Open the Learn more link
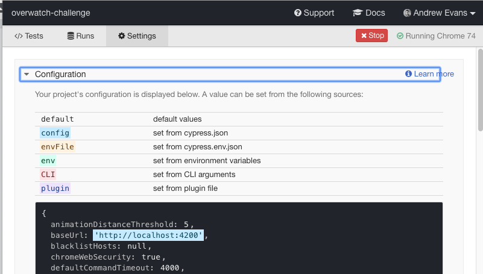483x274 pixels. pyautogui.click(x=434, y=74)
